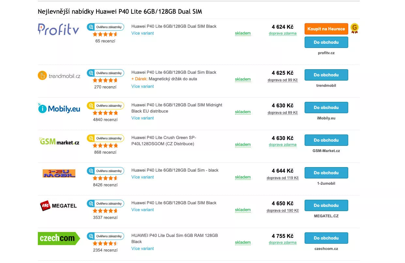Click the Profitv shop logo

[58, 29]
